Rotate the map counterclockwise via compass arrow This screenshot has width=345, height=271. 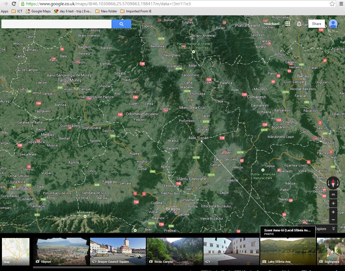tap(328, 183)
